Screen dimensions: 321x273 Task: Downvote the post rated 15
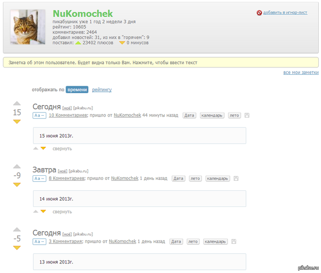coord(17,122)
